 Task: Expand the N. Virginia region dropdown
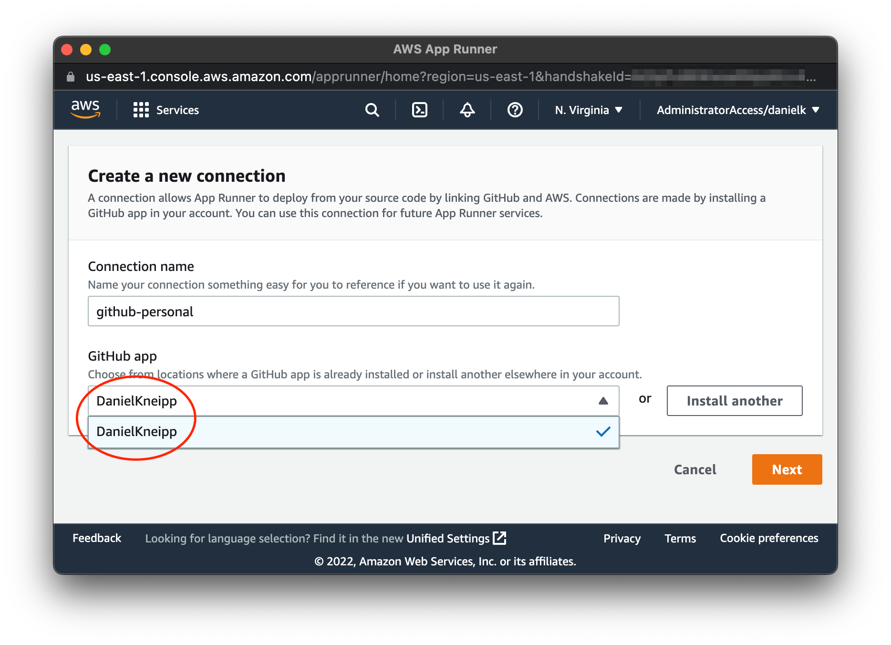click(589, 110)
